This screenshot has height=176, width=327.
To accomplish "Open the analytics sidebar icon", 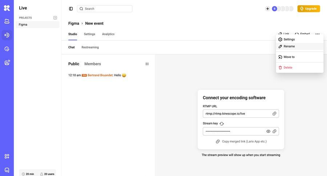I will [x=7, y=49].
